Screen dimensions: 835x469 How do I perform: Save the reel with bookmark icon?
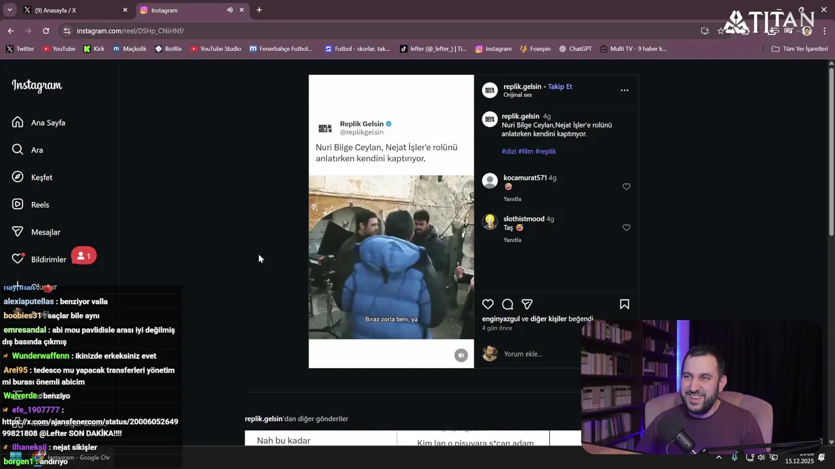tap(624, 304)
